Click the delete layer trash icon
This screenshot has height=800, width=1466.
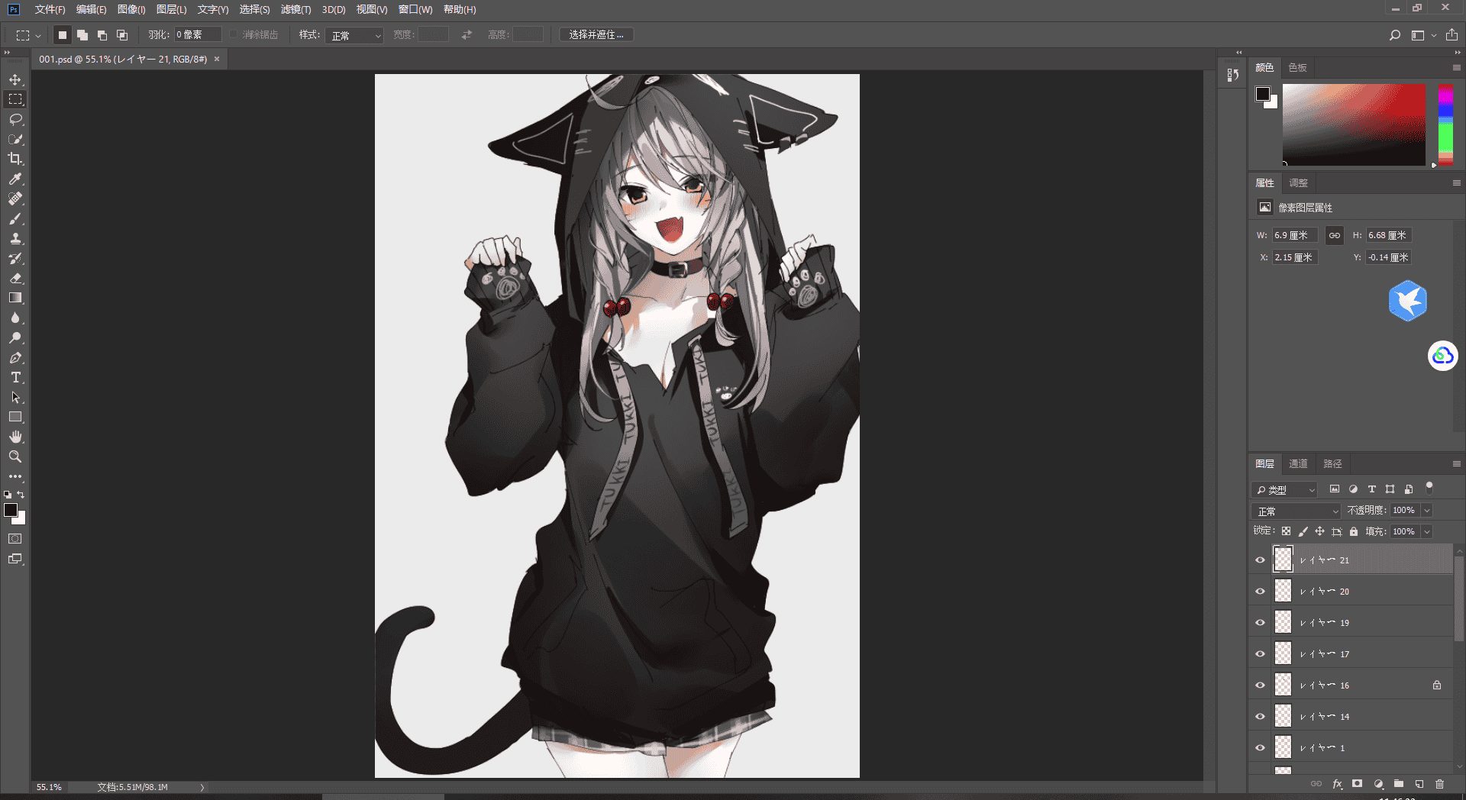click(x=1439, y=784)
